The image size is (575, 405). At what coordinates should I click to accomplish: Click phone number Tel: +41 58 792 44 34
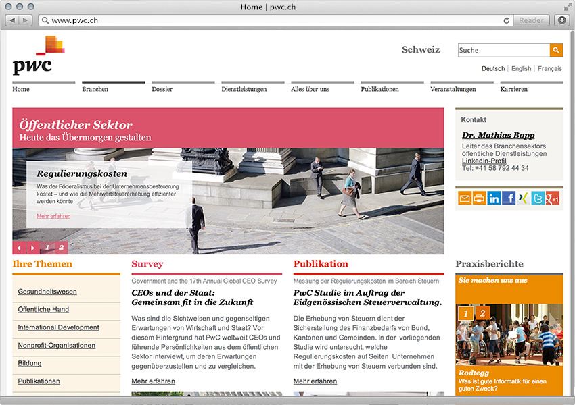[x=495, y=168]
